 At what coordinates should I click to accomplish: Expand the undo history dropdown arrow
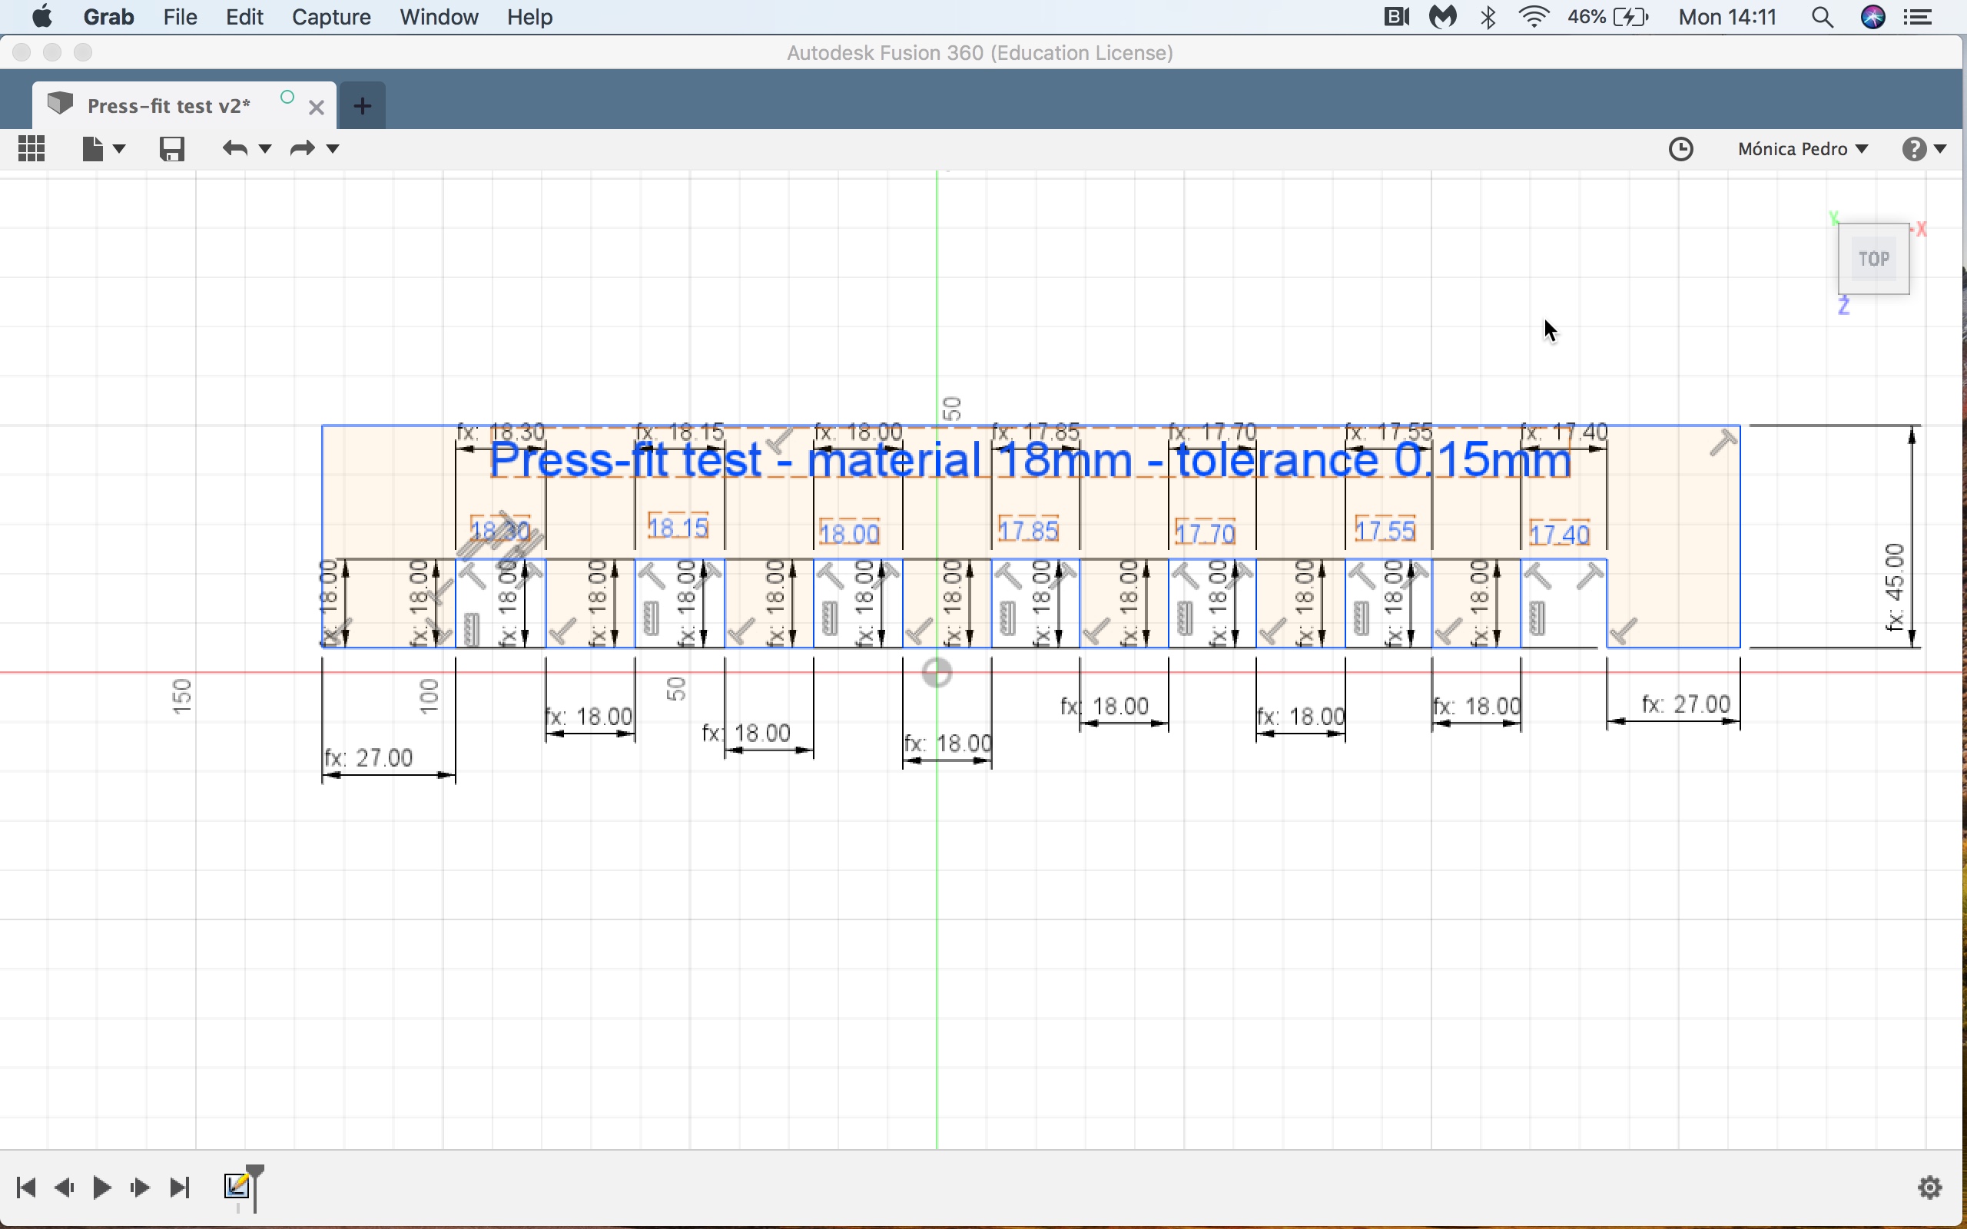click(x=264, y=149)
